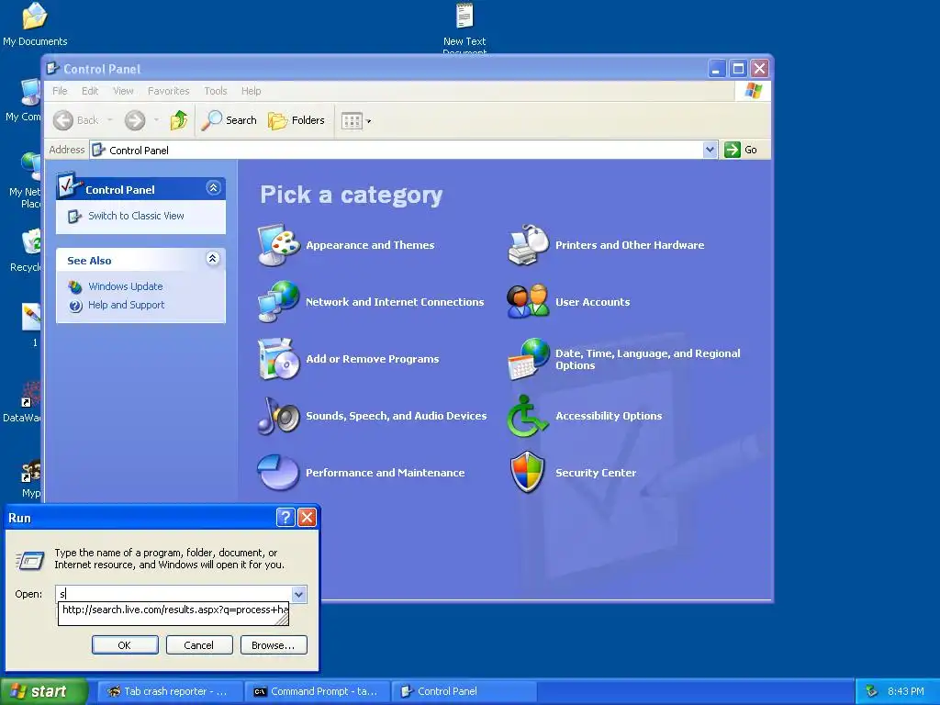940x705 pixels.
Task: Click the Windows flag logo in menu bar
Action: [x=753, y=91]
